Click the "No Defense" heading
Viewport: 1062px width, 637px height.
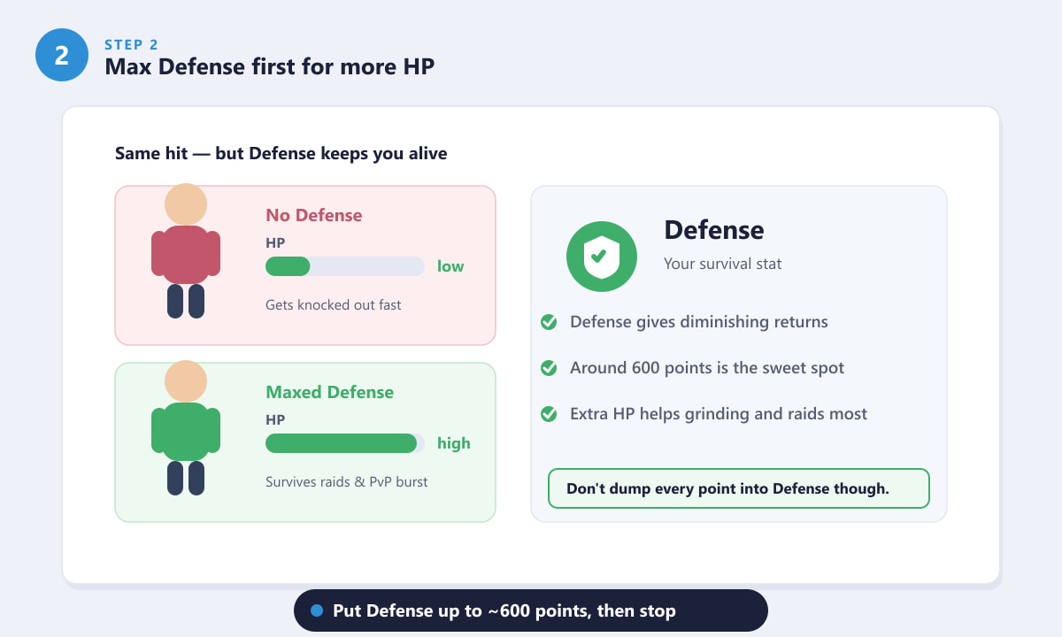coord(314,215)
